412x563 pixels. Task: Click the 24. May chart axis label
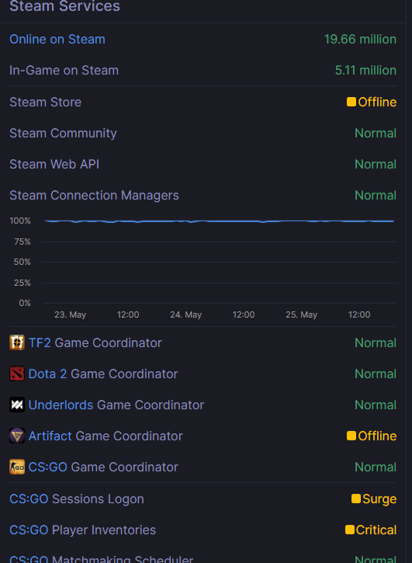[x=186, y=315]
